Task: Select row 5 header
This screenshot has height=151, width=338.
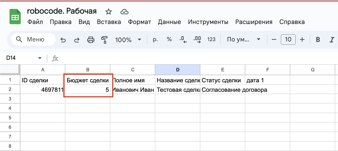Action: point(10,118)
